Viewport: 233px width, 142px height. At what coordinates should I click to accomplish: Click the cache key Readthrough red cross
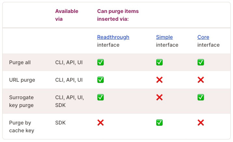tap(101, 123)
